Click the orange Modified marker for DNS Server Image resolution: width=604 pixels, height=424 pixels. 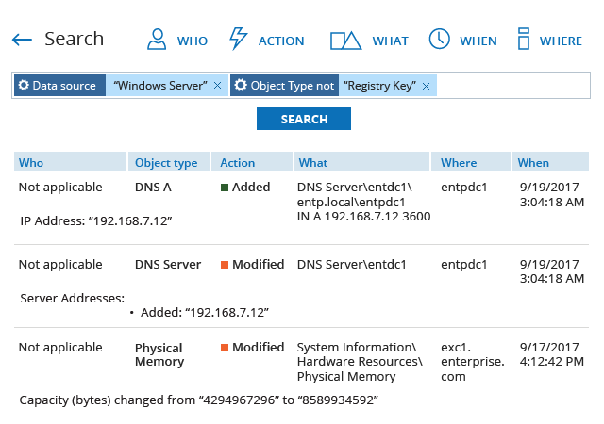(x=226, y=265)
